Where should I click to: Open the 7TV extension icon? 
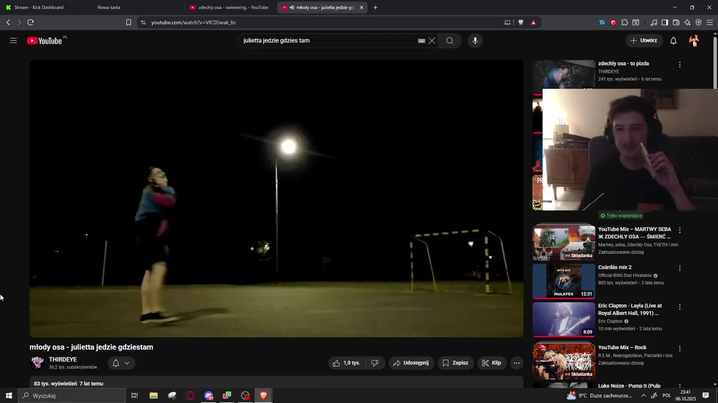pyautogui.click(x=602, y=22)
